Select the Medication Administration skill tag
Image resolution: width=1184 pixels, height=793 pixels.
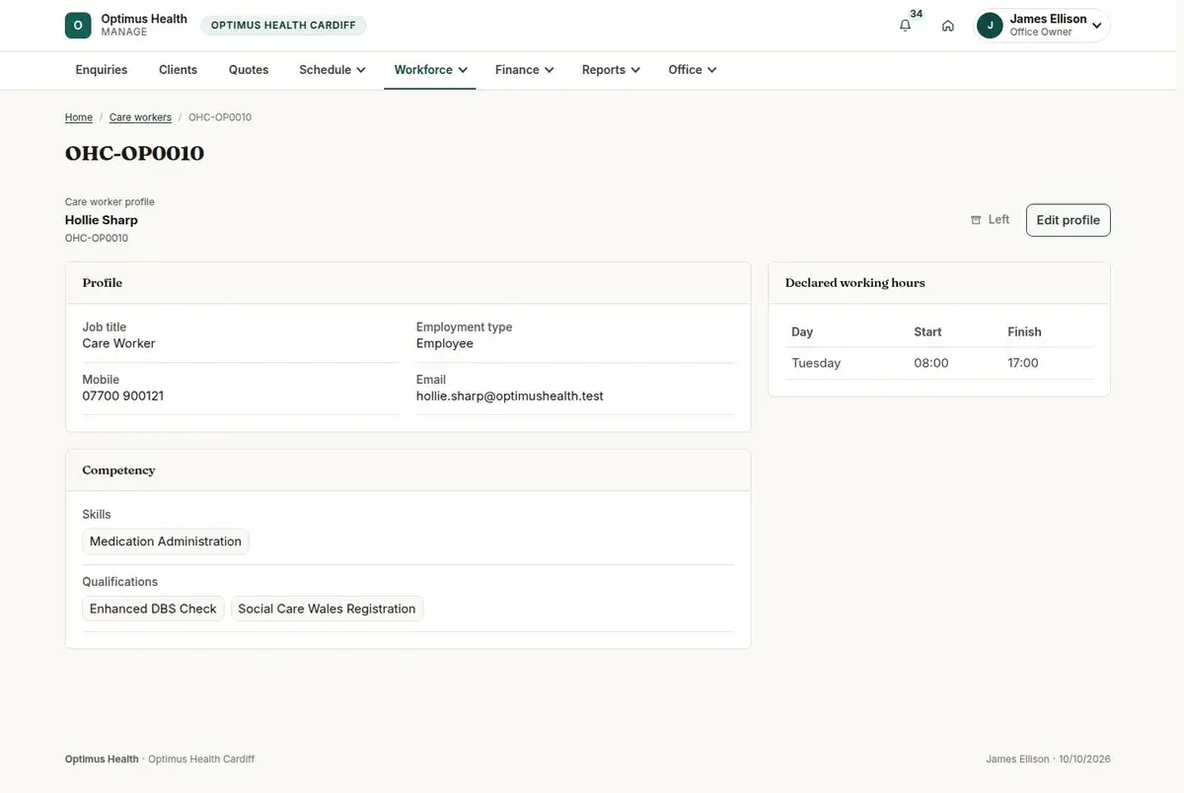point(166,541)
